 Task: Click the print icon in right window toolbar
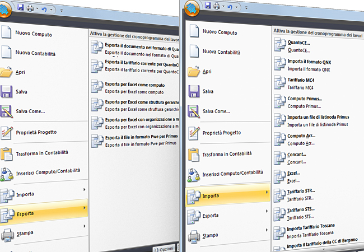217,6
